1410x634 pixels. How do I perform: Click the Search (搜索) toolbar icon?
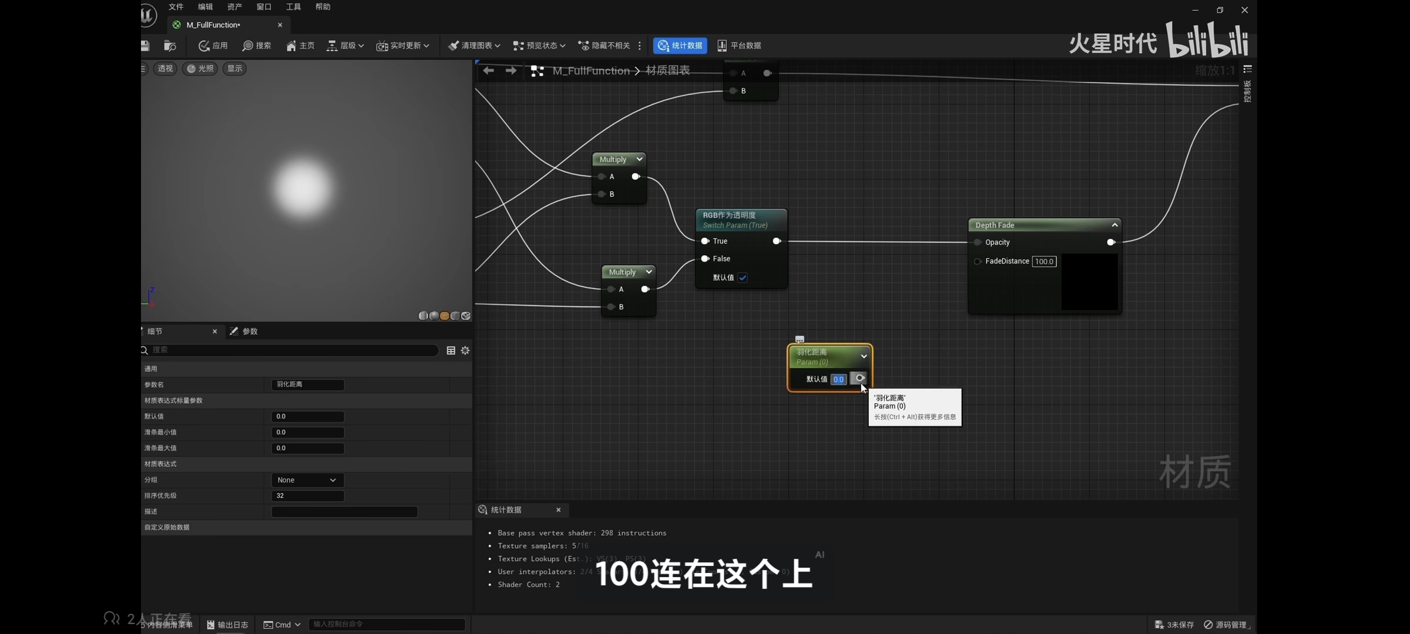[248, 46]
